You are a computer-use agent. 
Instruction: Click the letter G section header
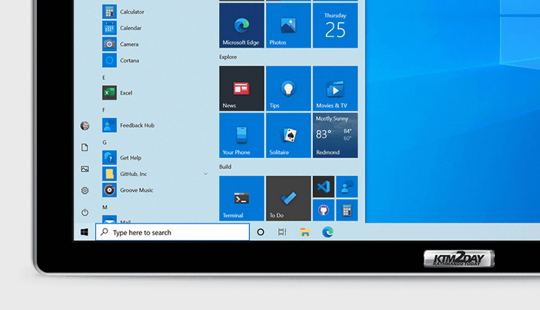click(x=104, y=143)
